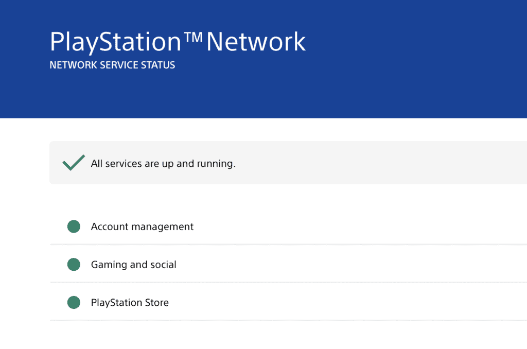Click the green checkmark icon
This screenshot has width=527, height=349.
pyautogui.click(x=74, y=163)
